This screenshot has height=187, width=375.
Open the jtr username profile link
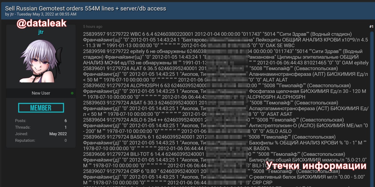click(x=41, y=32)
